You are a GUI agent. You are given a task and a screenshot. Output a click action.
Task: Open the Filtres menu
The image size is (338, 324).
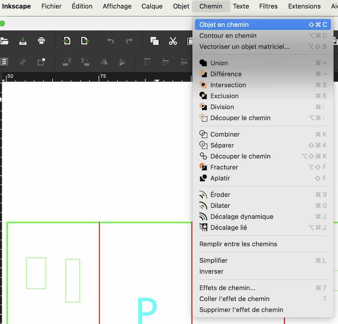point(268,6)
